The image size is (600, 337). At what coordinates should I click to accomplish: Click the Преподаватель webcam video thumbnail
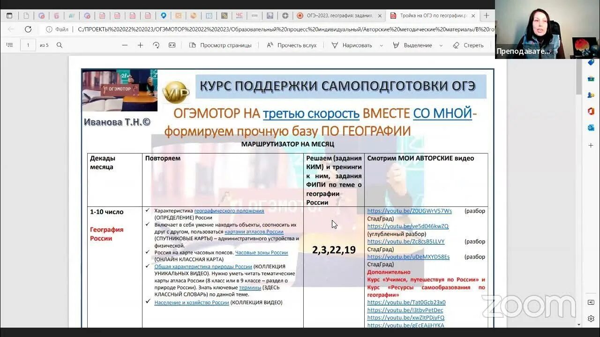pyautogui.click(x=547, y=29)
